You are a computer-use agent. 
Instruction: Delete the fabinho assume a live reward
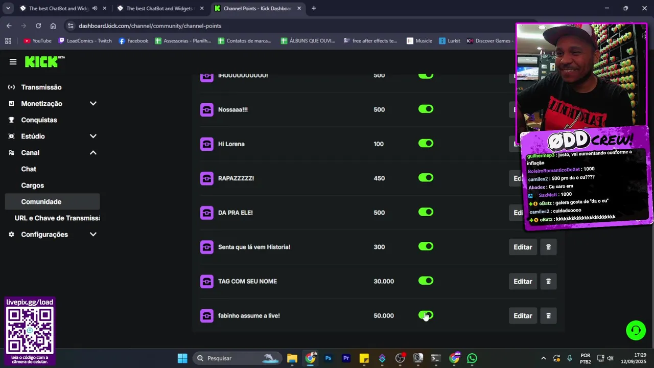pyautogui.click(x=548, y=315)
